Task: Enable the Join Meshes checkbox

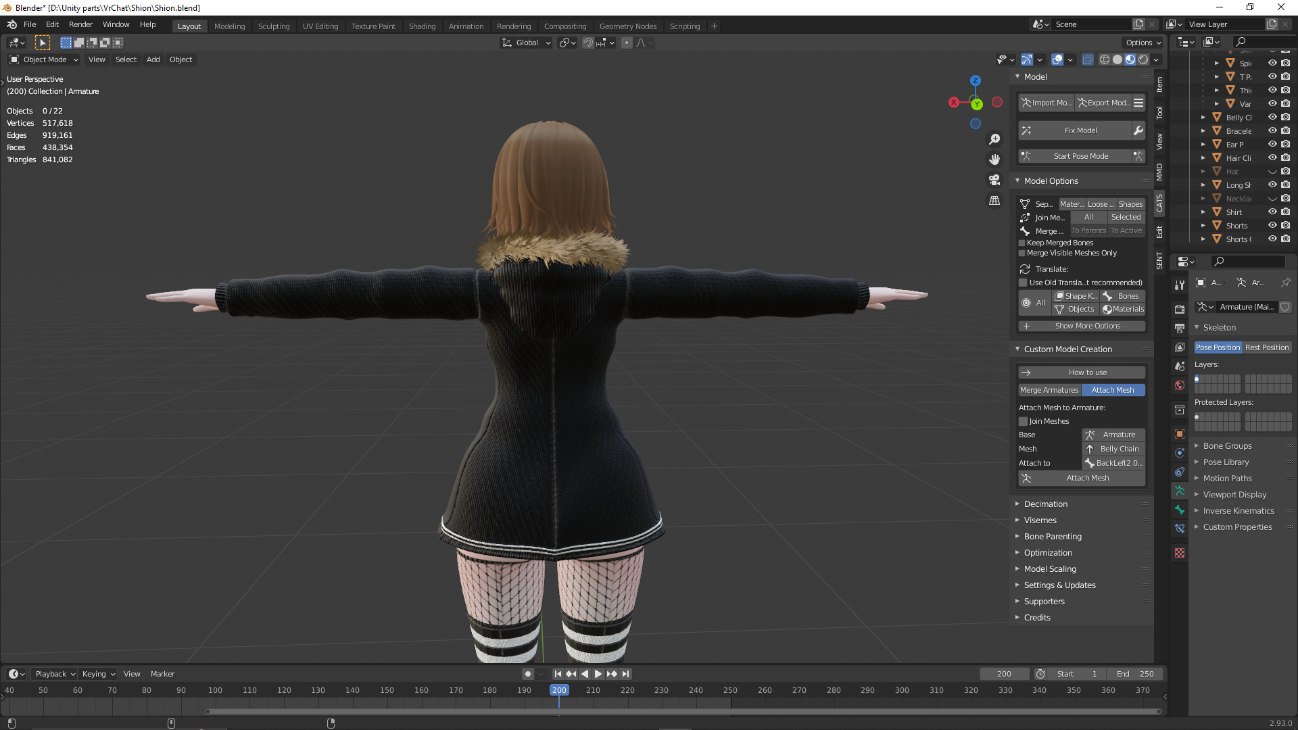Action: 1024,421
